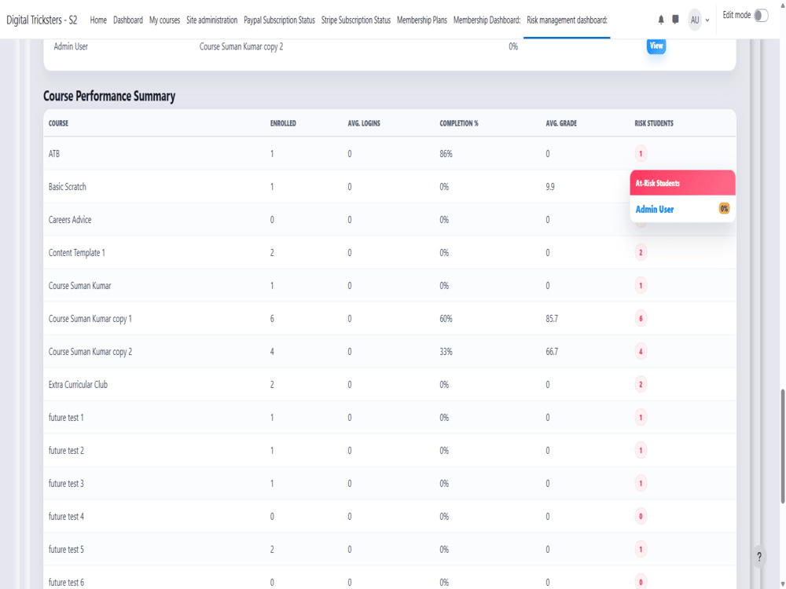This screenshot has height=589, width=786.
Task: Click risk badge for future test 3
Action: coord(641,483)
